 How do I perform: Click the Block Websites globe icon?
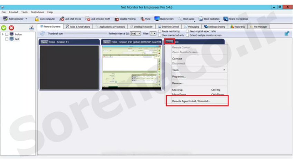[201, 19]
